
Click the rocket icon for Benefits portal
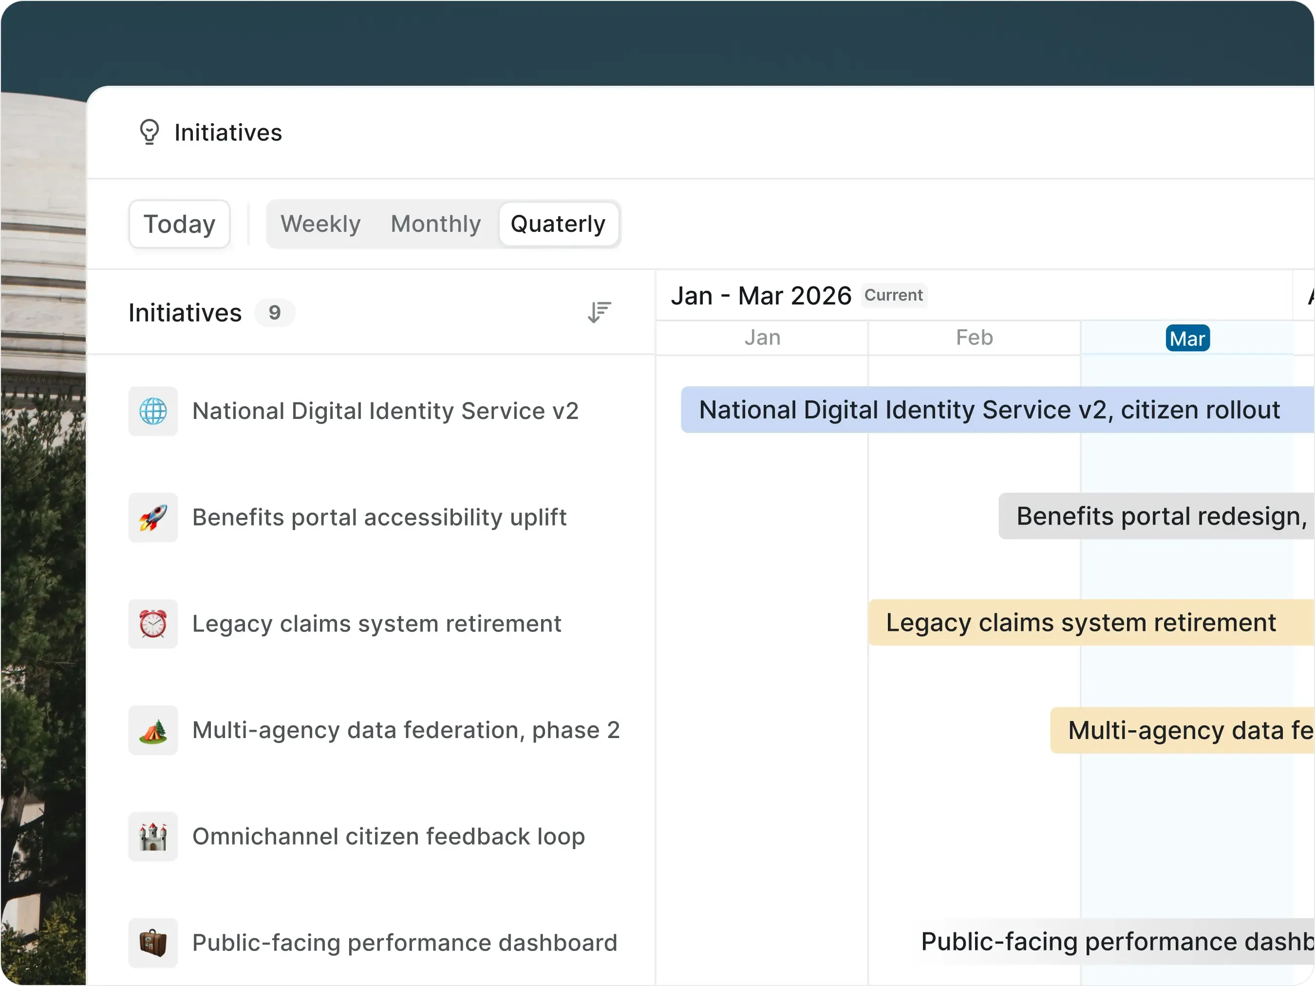click(153, 517)
